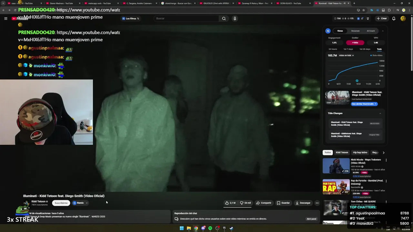The image size is (413, 232).
Task: Open the Kidd Tetoon channel name link
Action: 38,202
